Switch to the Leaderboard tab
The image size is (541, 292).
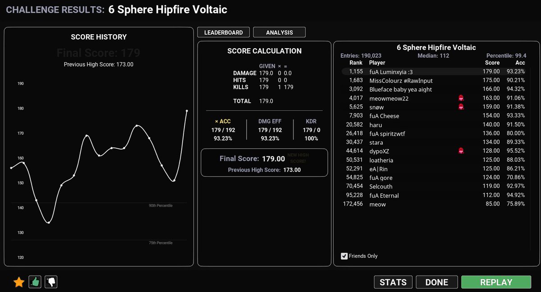coord(223,32)
